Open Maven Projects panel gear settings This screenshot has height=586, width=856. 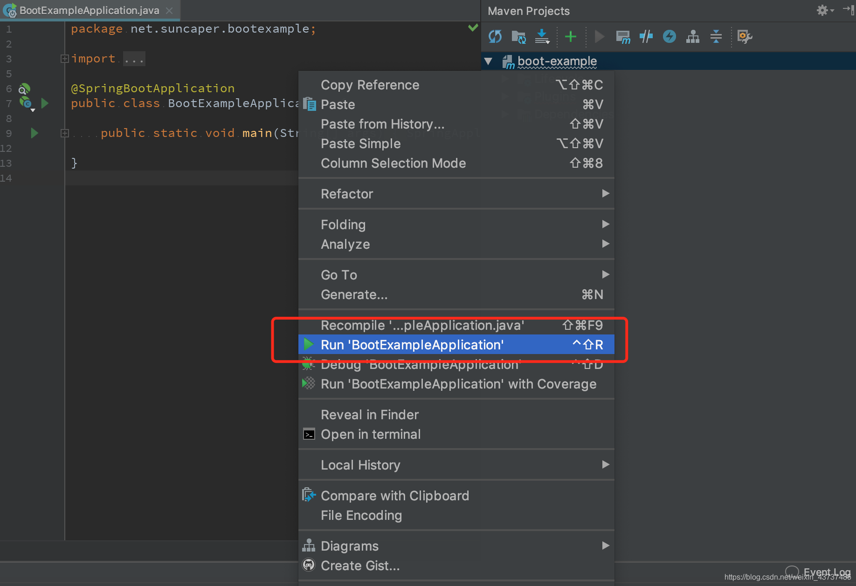(824, 10)
